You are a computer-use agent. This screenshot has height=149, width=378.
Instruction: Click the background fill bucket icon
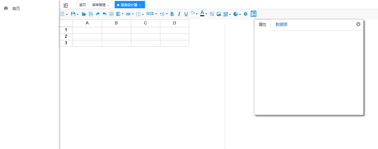point(193,13)
